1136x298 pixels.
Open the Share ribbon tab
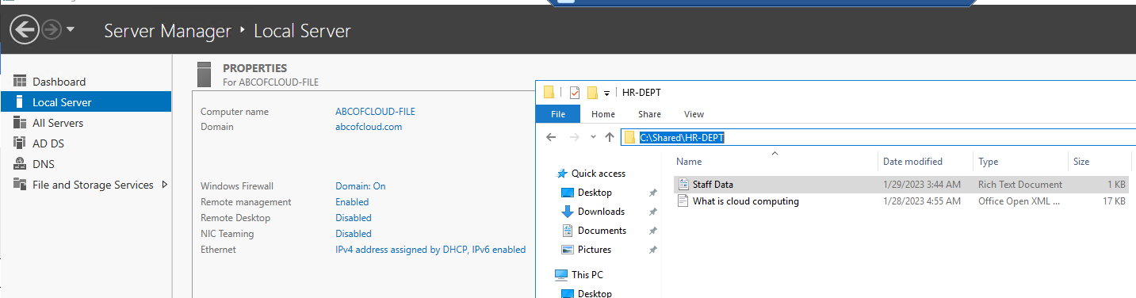[649, 114]
